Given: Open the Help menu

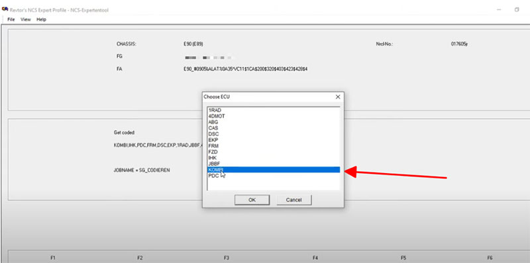Looking at the screenshot, I should [x=41, y=20].
